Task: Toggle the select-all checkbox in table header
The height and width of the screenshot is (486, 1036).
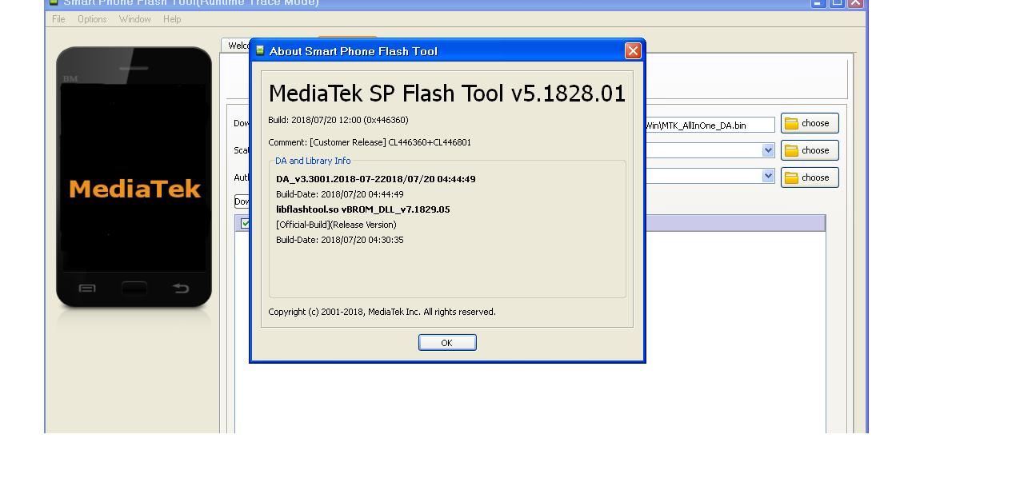Action: [245, 224]
